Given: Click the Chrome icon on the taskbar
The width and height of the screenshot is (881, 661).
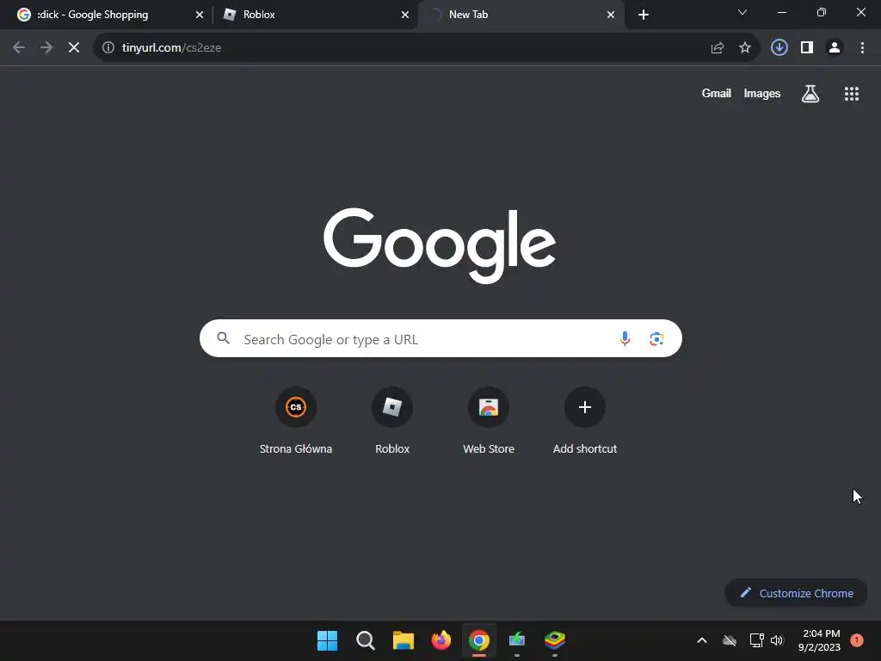Looking at the screenshot, I should pos(478,640).
